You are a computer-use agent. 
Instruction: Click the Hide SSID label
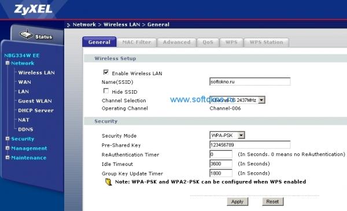coord(124,92)
